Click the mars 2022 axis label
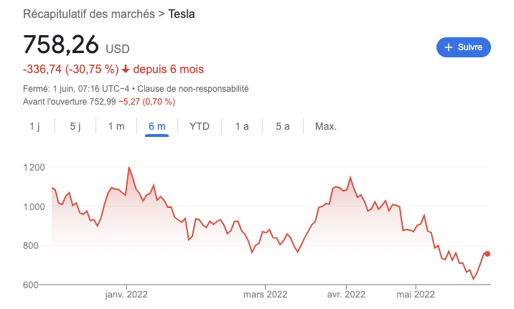Viewport: 514px width, 309px height. (266, 294)
